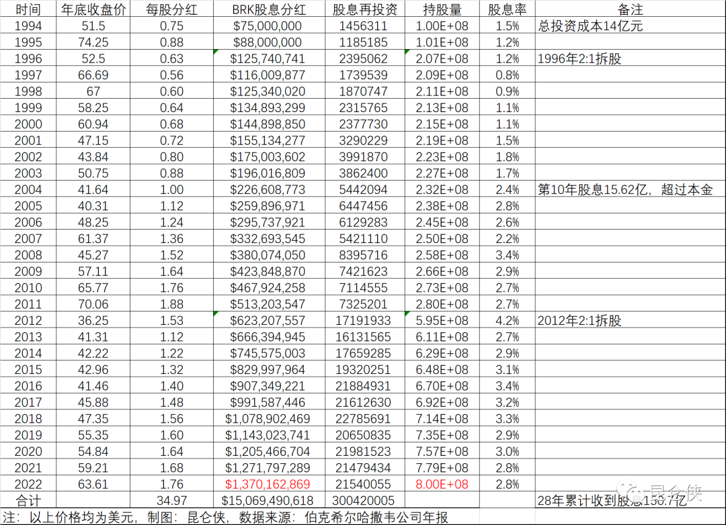The width and height of the screenshot is (726, 525).
Task: Click the 2008 dividend yield 3.4% cell
Action: (508, 255)
